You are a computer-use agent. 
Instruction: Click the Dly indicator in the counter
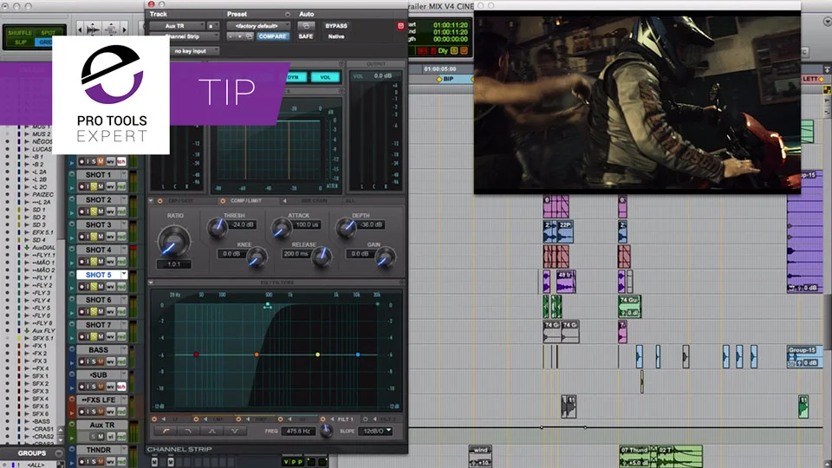tap(443, 51)
